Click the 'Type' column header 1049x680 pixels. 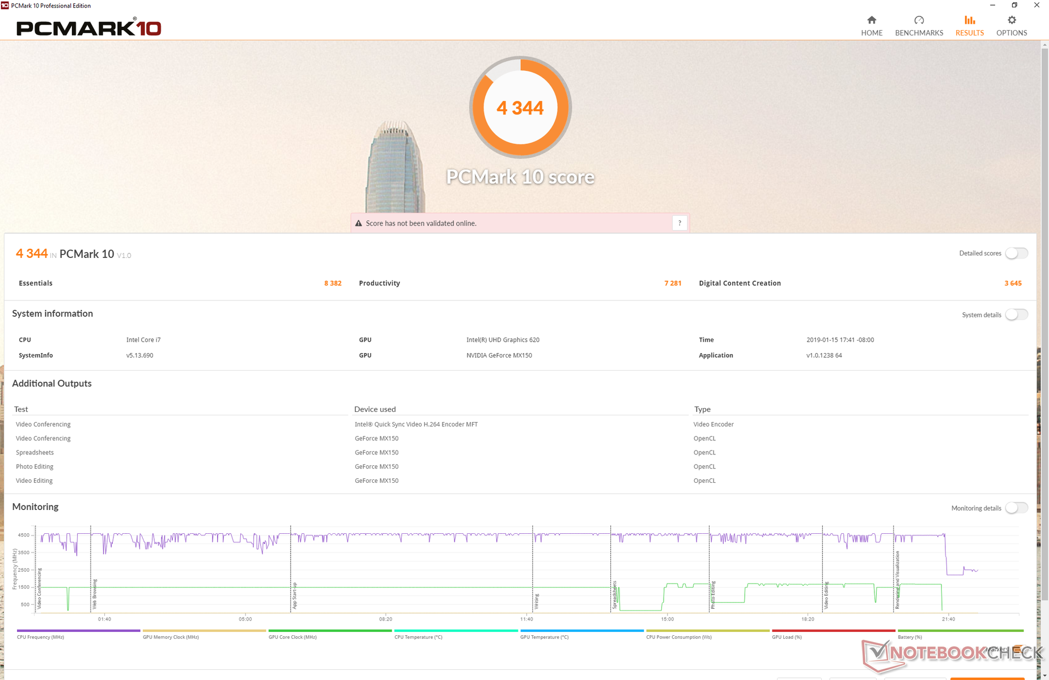click(702, 409)
